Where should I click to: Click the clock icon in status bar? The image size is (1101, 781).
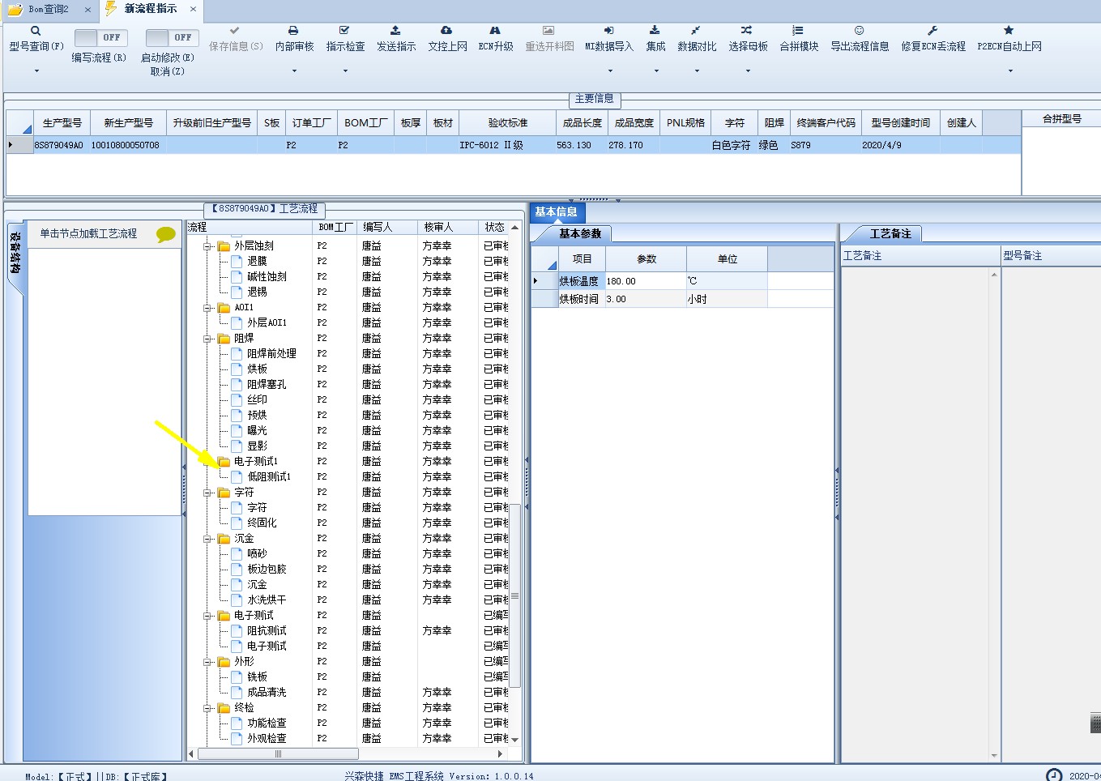(1054, 775)
